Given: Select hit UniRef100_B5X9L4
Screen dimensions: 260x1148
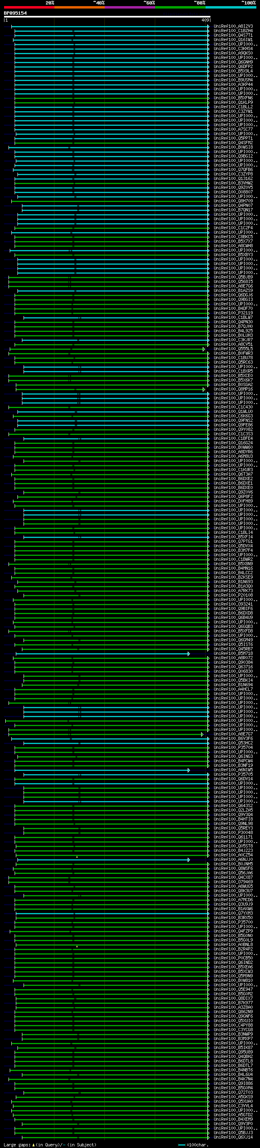Looking at the screenshot, I should (x=233, y=71).
